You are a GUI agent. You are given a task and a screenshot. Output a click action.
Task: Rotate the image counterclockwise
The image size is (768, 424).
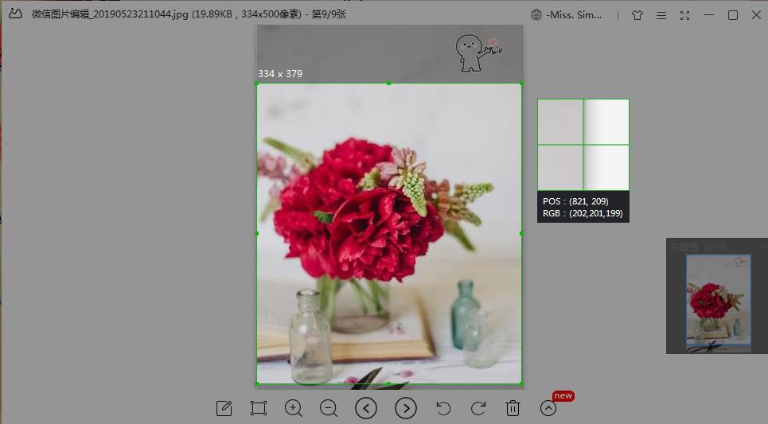[x=443, y=408]
